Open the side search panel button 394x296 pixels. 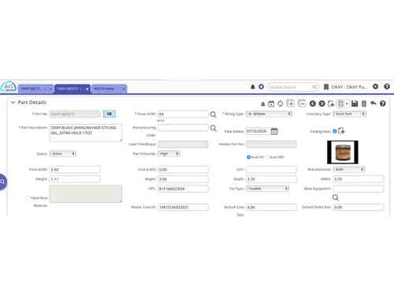[x=3, y=182]
